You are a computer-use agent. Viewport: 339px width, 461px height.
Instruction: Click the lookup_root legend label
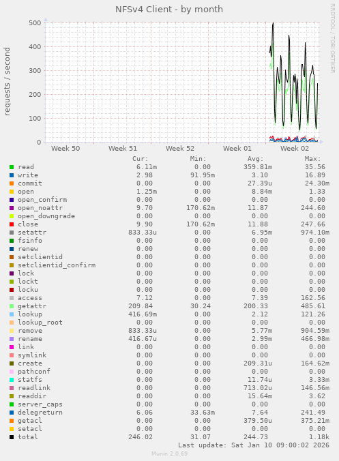tap(40, 323)
